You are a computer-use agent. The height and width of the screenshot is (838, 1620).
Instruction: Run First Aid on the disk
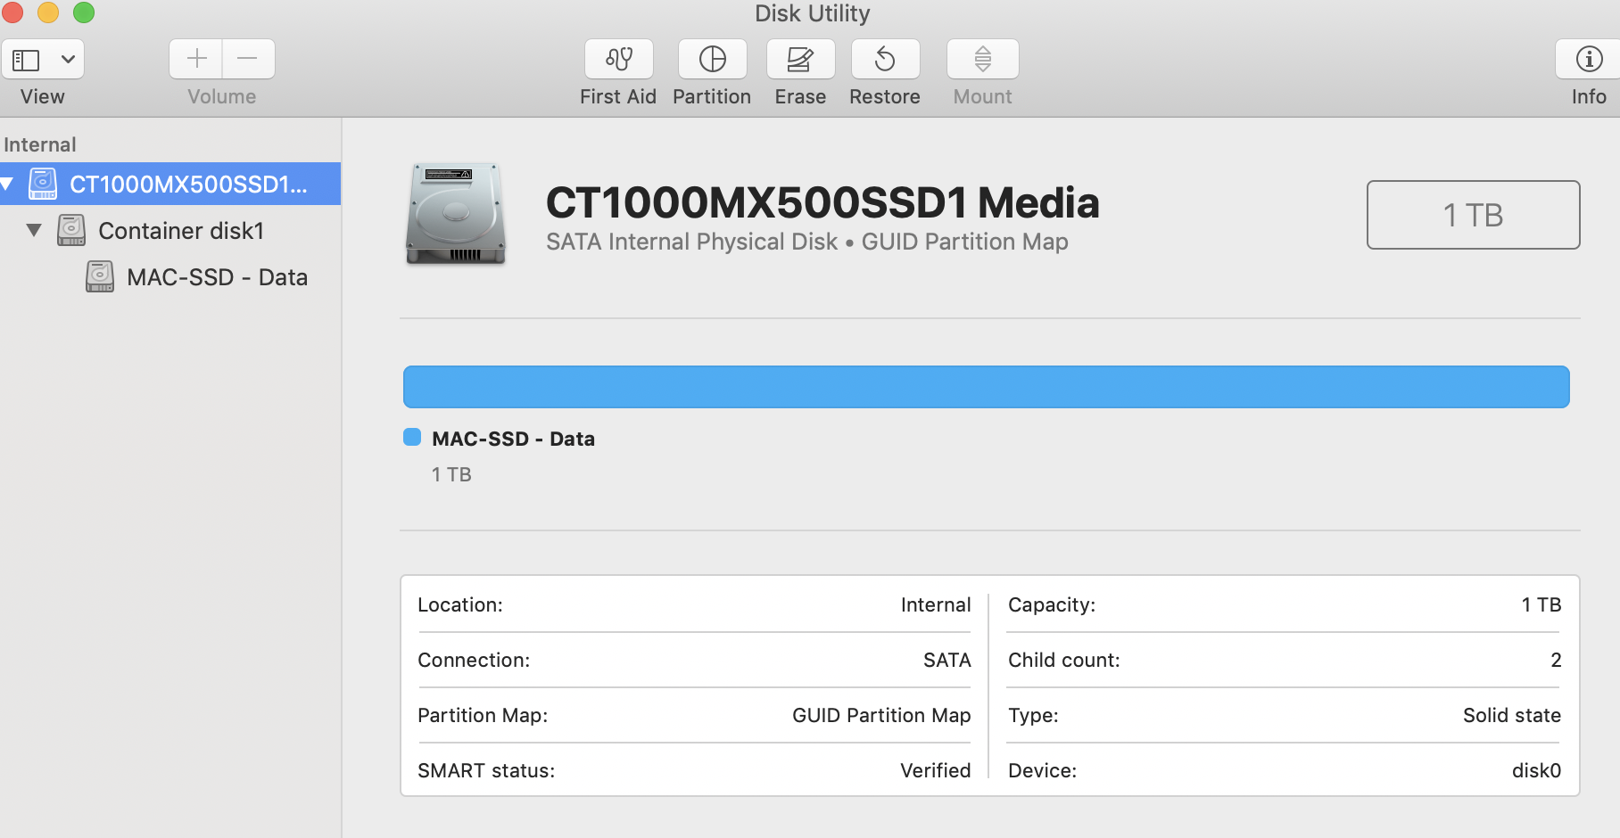click(x=618, y=60)
